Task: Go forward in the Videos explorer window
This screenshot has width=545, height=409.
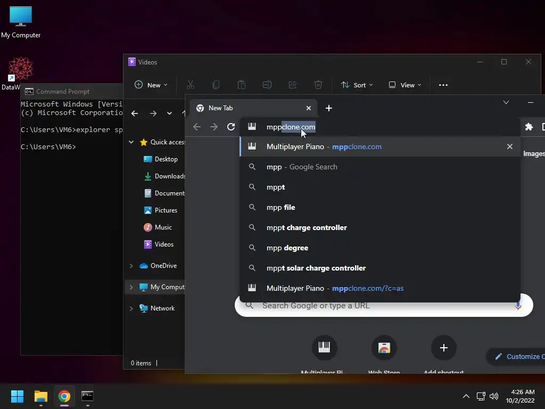Action: coord(153,113)
